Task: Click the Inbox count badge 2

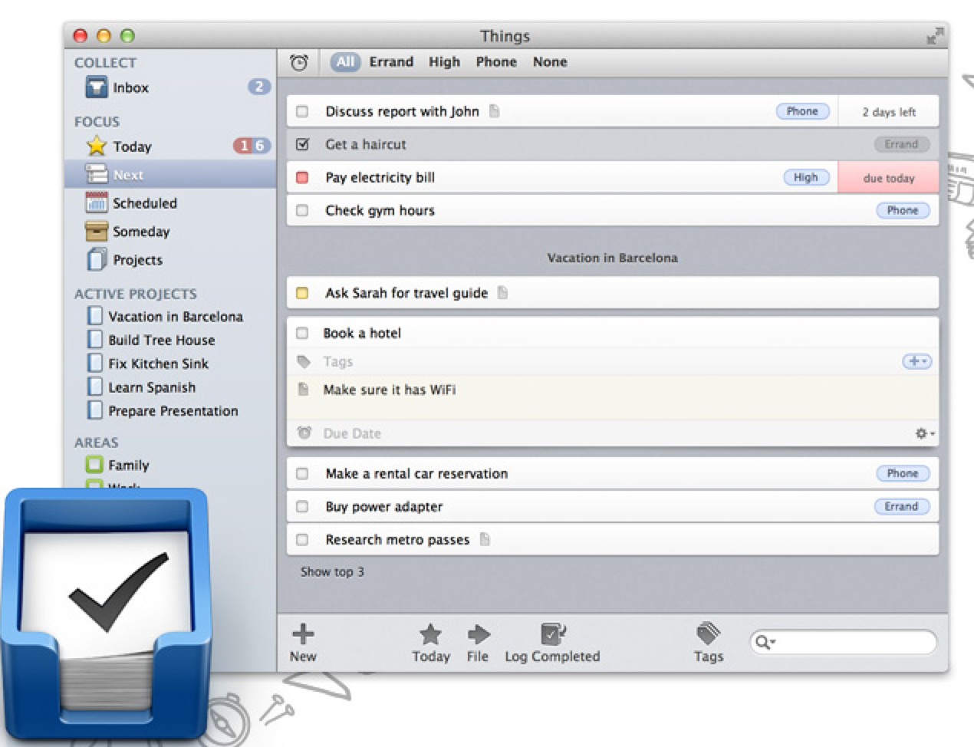Action: 259,87
